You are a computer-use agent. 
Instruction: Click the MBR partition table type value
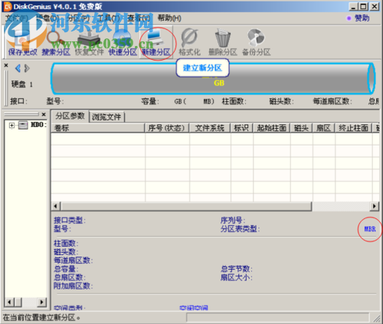click(370, 229)
